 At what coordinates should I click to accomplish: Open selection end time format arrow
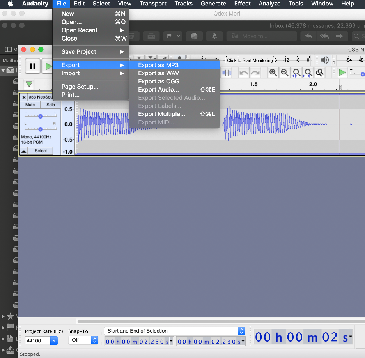tap(243, 341)
